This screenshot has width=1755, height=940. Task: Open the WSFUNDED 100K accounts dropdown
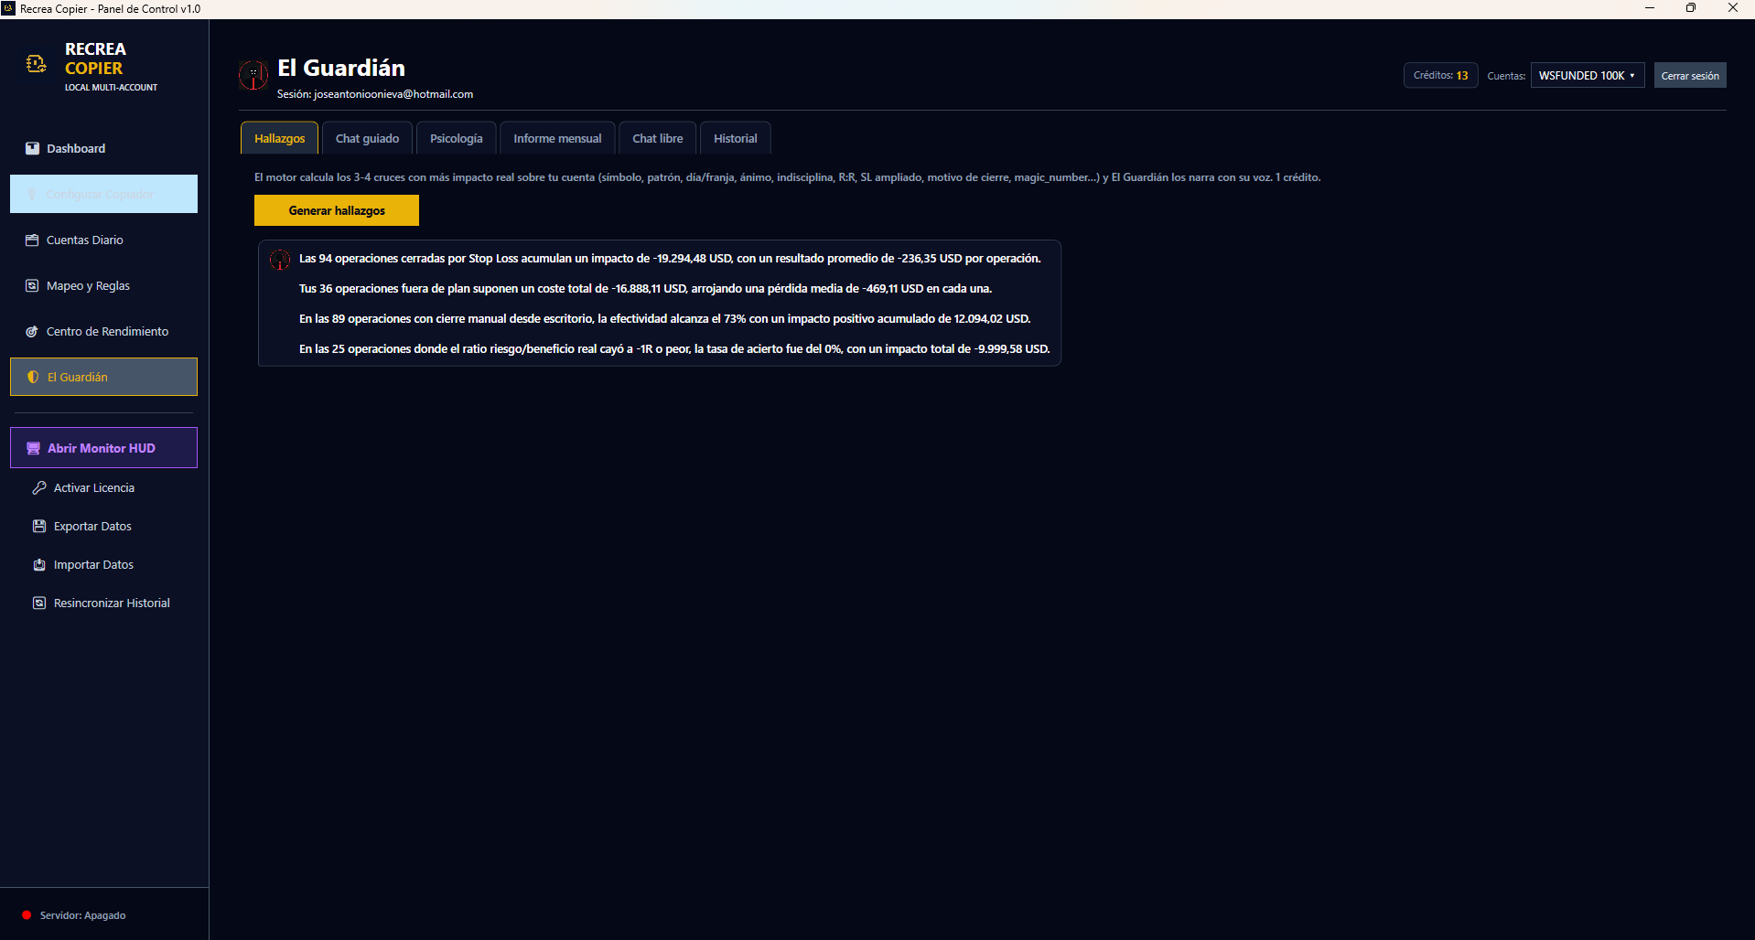click(x=1588, y=75)
